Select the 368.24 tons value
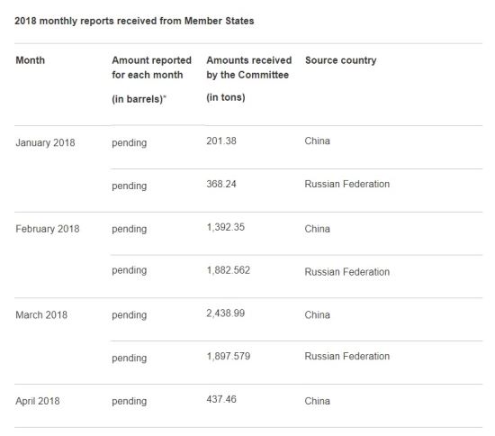The height and width of the screenshot is (436, 495). tap(221, 184)
